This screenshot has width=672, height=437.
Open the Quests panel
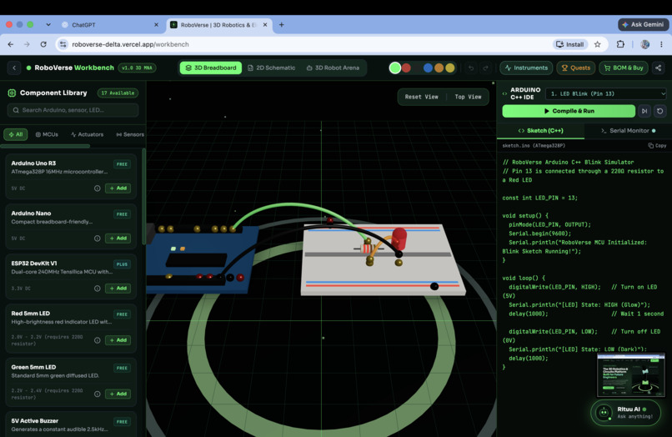click(576, 68)
